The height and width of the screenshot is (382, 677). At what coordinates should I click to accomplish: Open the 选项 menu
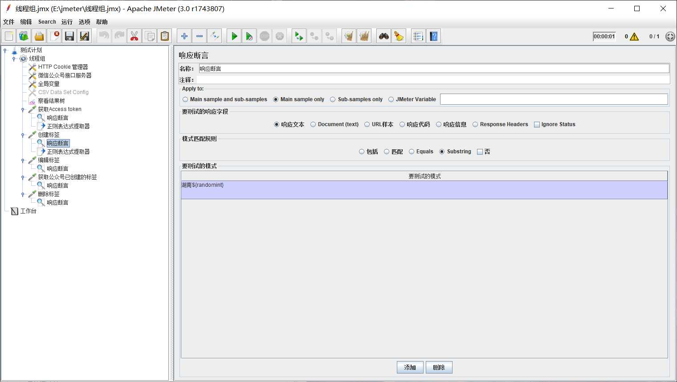point(84,22)
